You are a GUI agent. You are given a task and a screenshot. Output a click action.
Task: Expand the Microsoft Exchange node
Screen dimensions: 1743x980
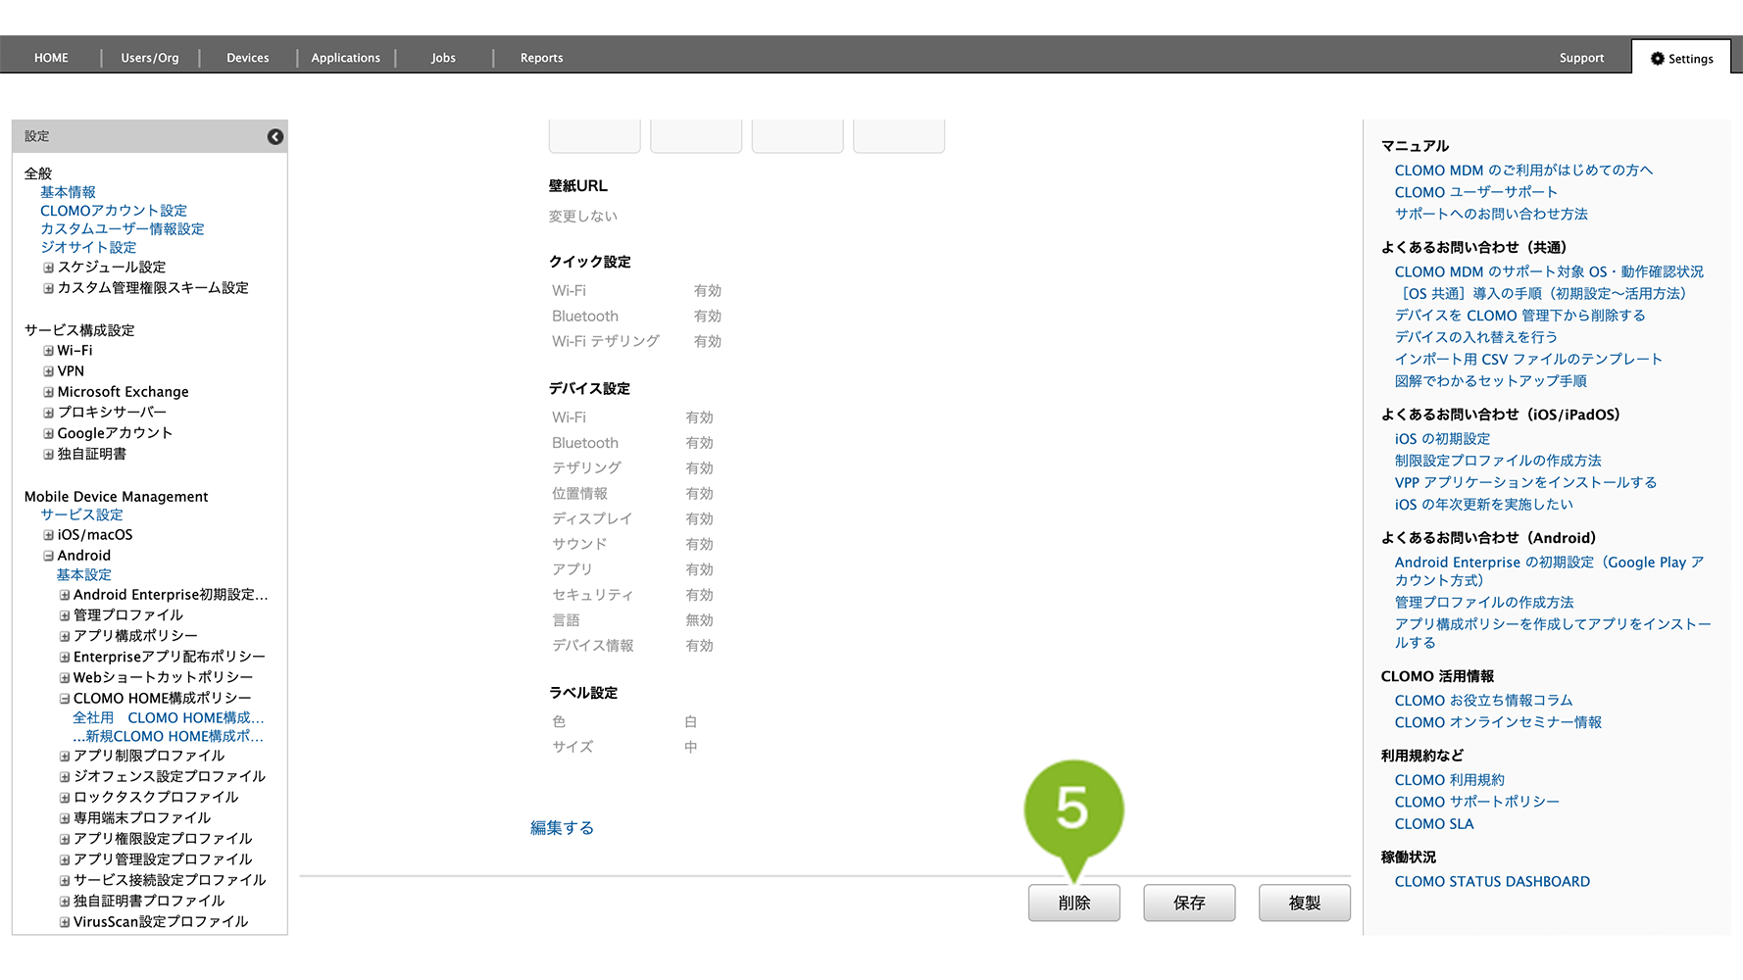pos(48,392)
